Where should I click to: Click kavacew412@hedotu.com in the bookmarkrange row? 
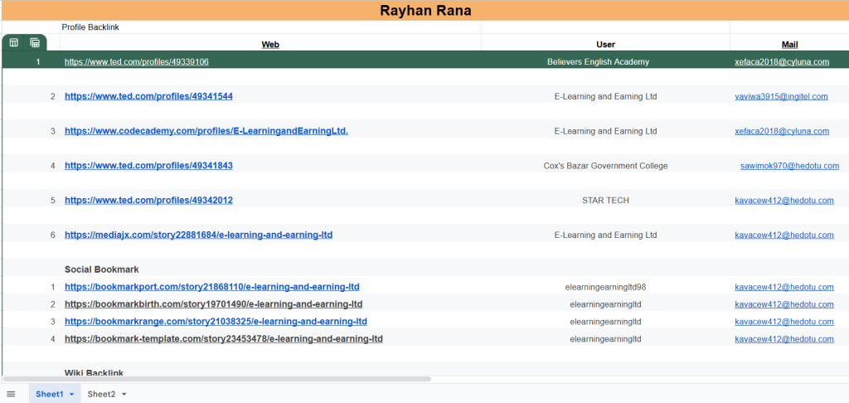click(784, 322)
